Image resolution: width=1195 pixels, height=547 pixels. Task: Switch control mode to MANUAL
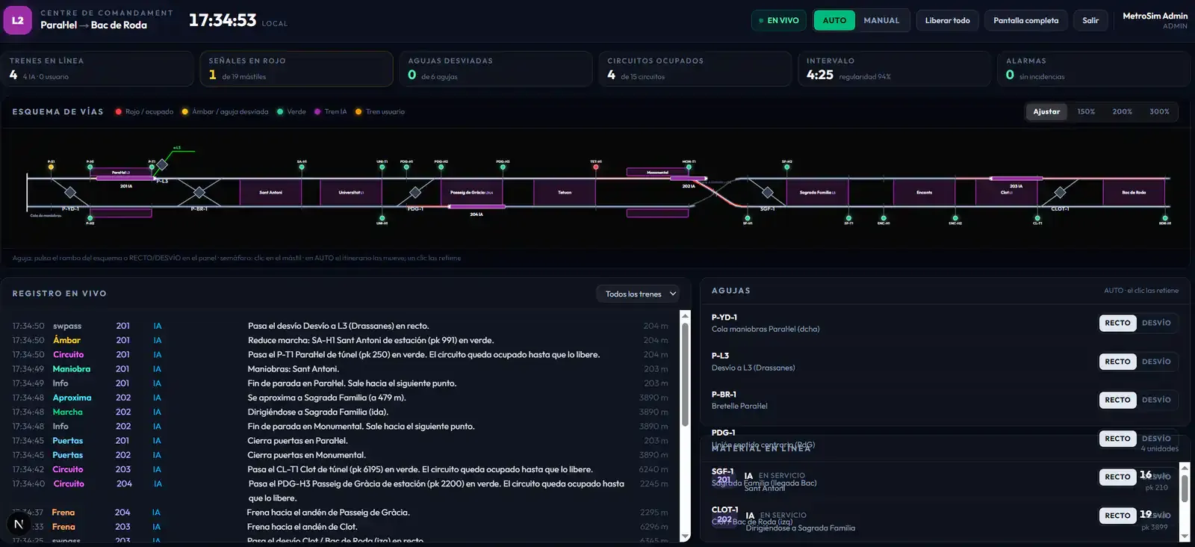pos(881,20)
